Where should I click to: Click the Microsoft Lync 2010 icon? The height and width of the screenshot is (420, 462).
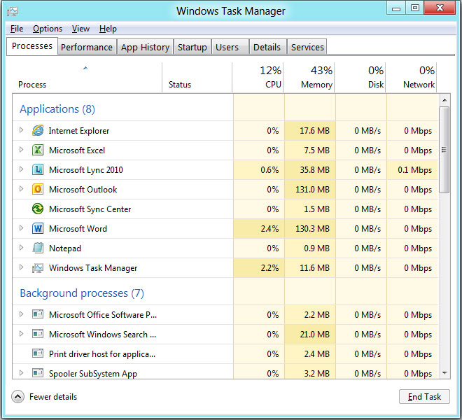[x=38, y=170]
